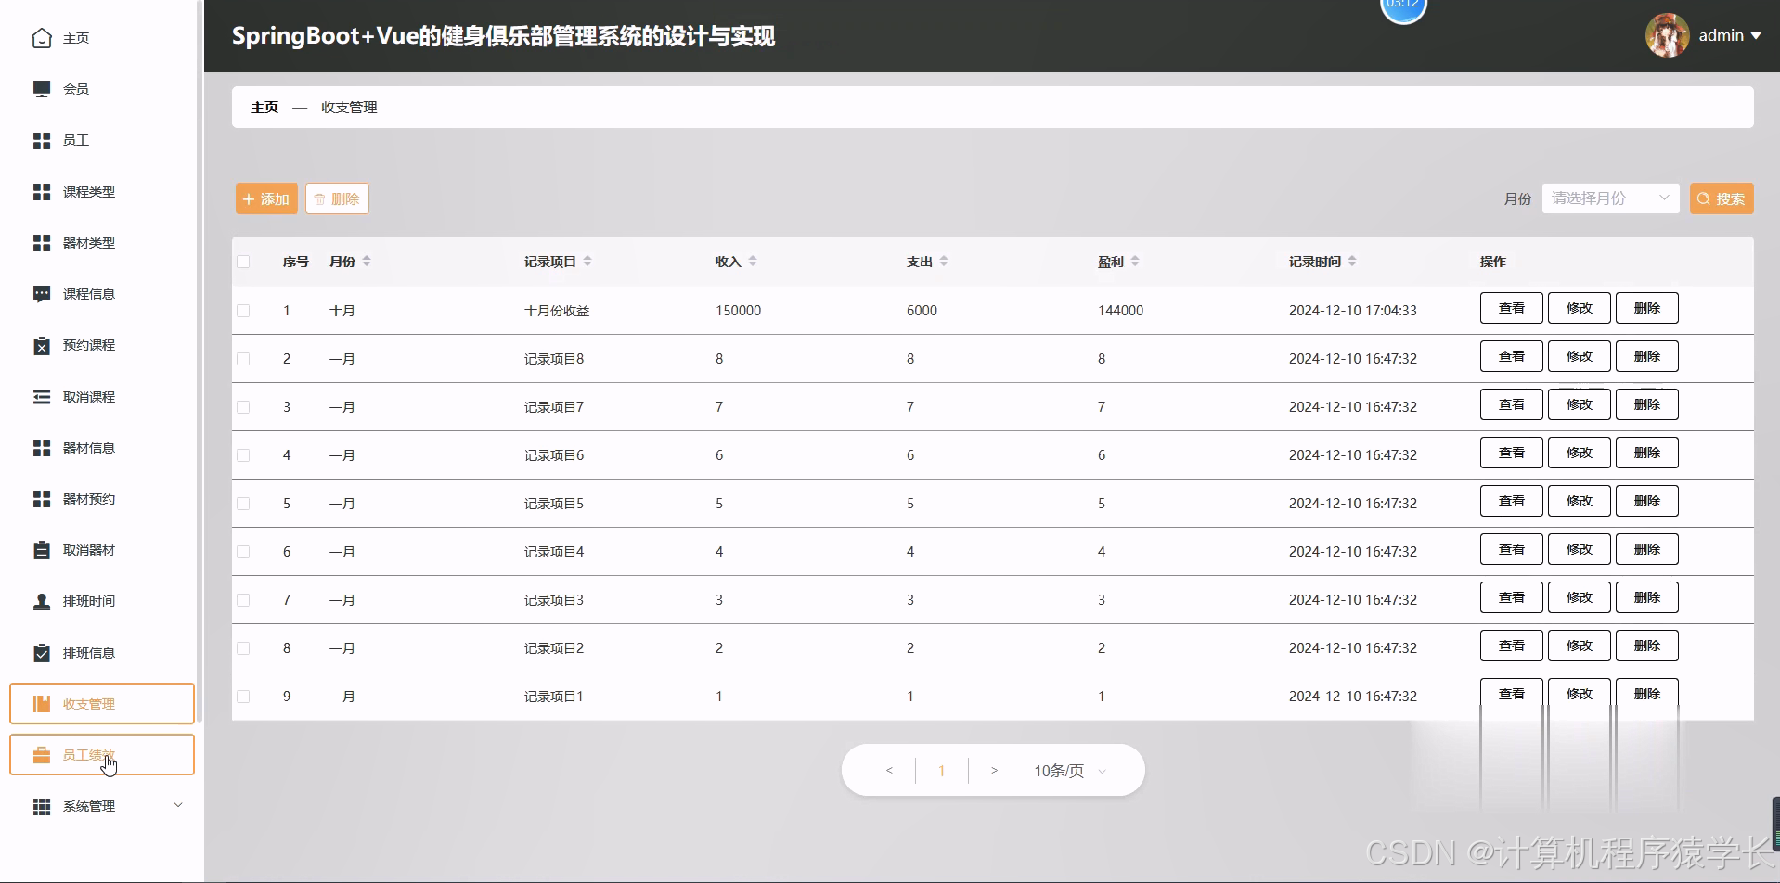Open the 器材预约 page
The image size is (1780, 883).
88,498
